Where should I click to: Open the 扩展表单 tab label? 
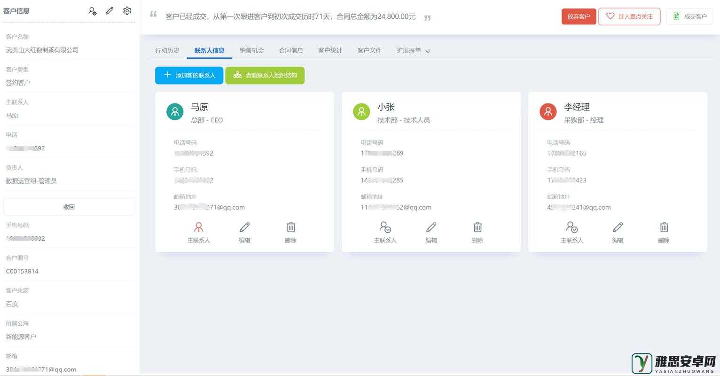tap(408, 50)
